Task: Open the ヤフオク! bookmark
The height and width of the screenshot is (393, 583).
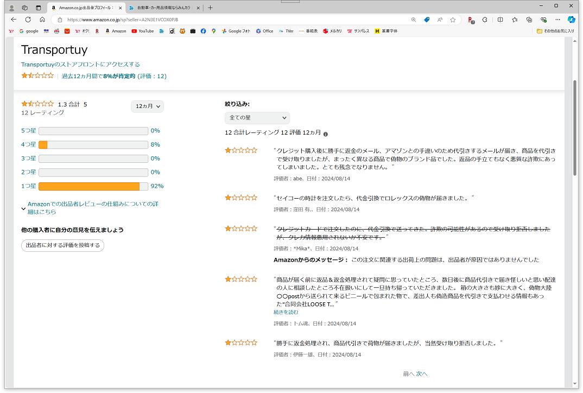Action: 82,31
